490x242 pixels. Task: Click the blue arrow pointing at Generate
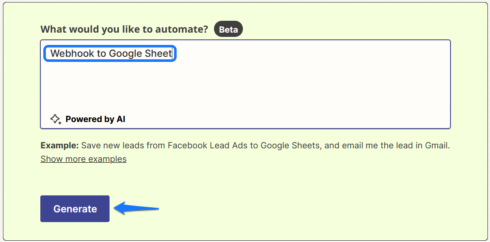click(x=136, y=208)
